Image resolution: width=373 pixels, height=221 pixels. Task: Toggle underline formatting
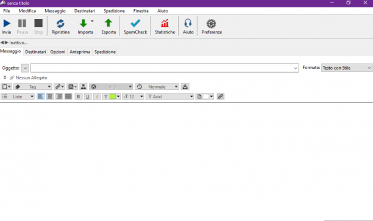coord(88,96)
